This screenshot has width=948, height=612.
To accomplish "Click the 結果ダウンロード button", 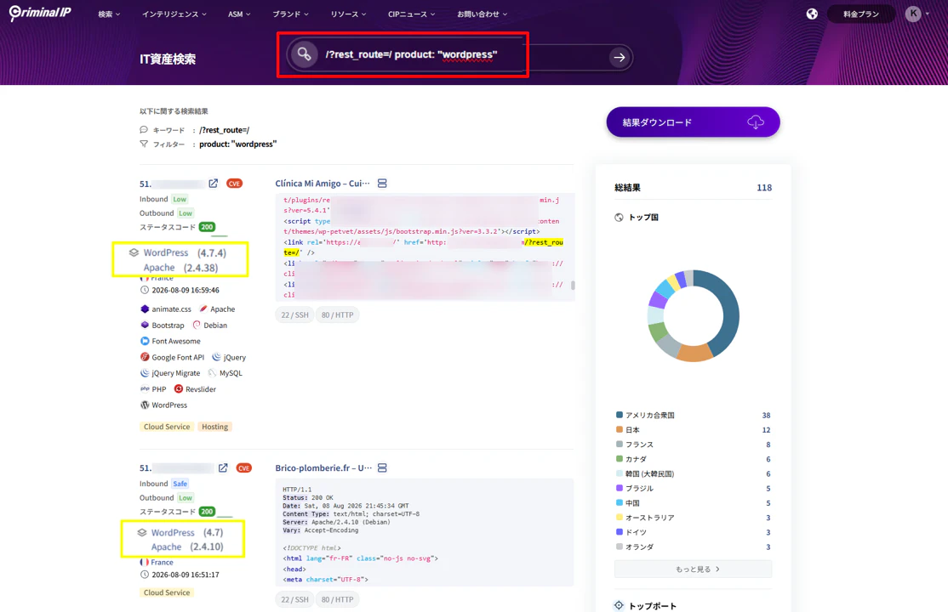I will 693,122.
